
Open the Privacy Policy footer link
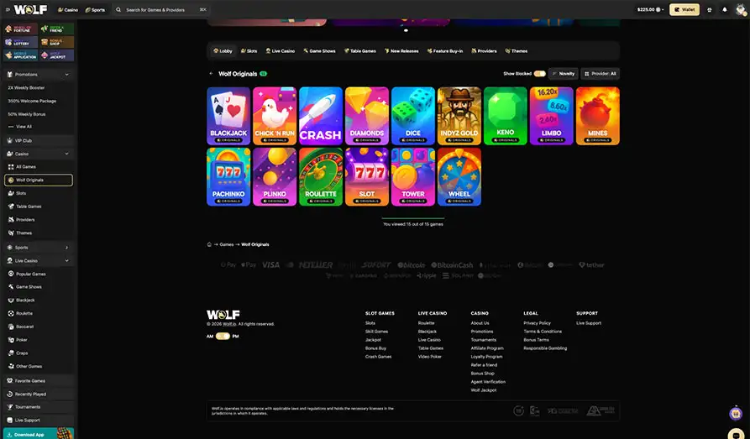(x=537, y=323)
